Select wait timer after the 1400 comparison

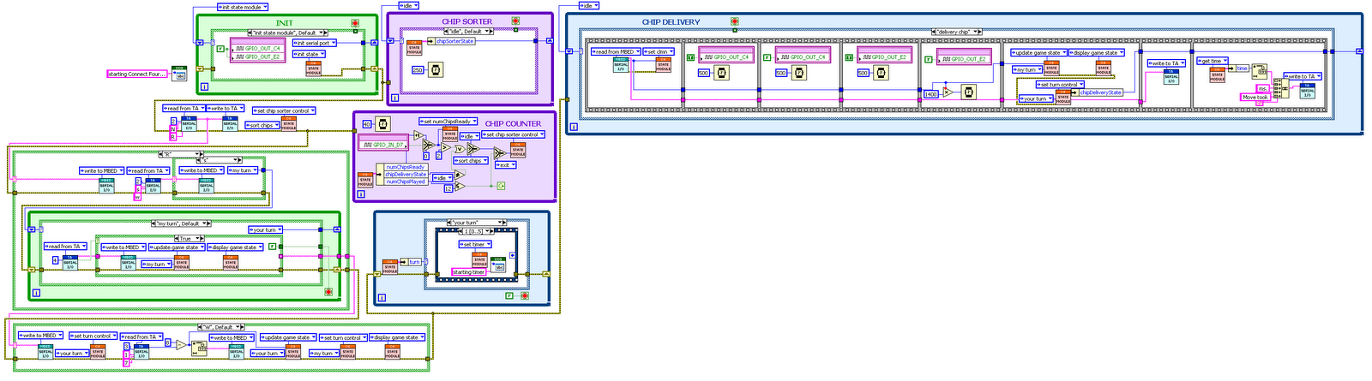967,92
